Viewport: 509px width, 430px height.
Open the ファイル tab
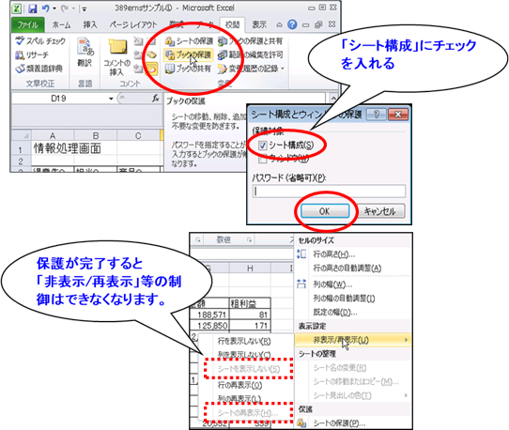(x=27, y=25)
